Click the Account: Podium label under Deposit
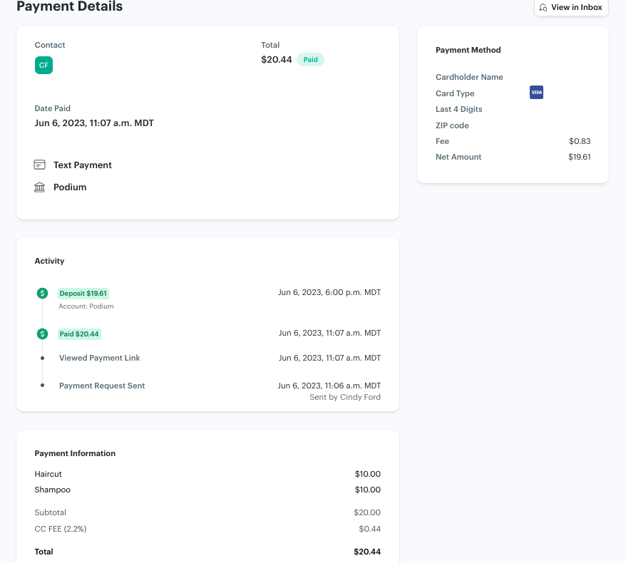This screenshot has width=626, height=563. (x=86, y=306)
